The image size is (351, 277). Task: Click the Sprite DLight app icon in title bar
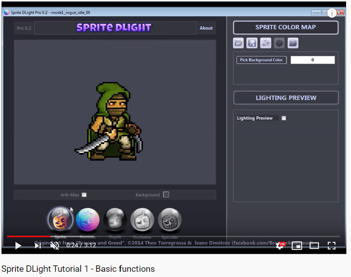coord(6,12)
